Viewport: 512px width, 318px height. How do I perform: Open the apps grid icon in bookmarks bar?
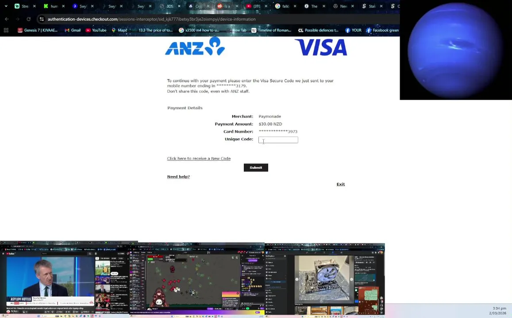(6, 30)
